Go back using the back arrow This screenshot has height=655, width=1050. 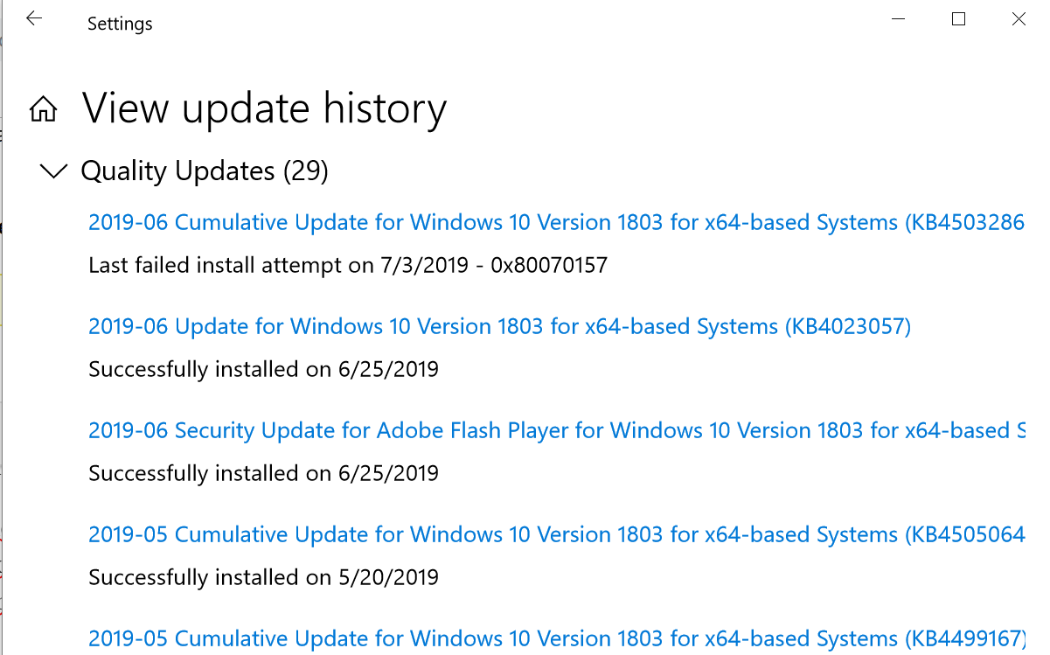click(x=34, y=19)
